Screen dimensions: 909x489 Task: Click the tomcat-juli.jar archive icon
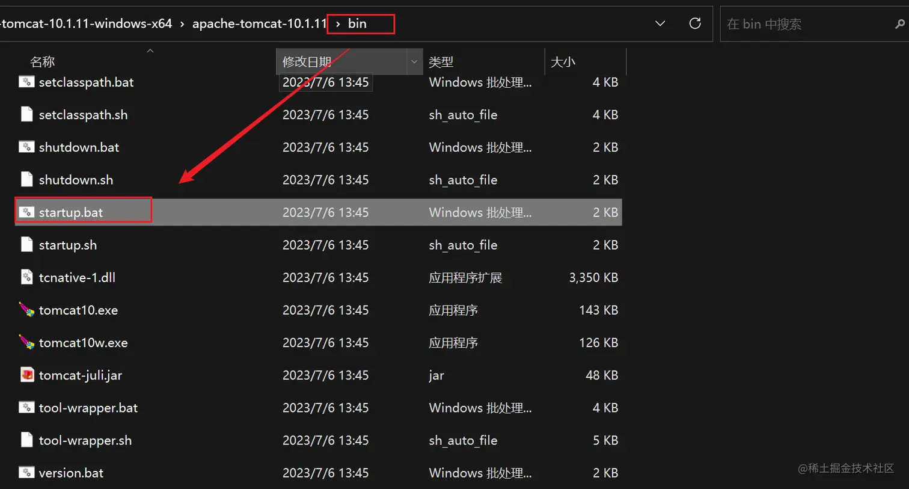[x=26, y=375]
